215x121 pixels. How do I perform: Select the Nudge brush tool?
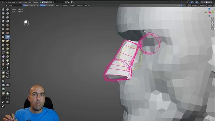coord(3,49)
